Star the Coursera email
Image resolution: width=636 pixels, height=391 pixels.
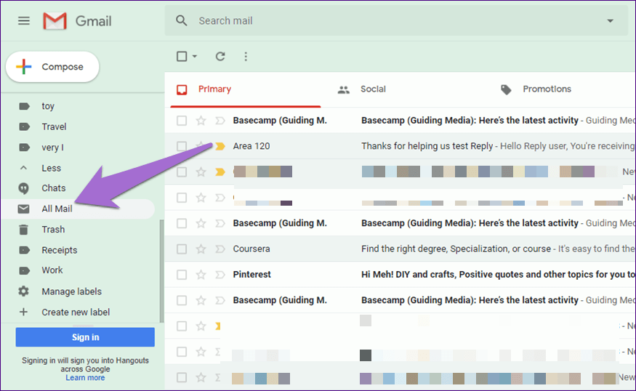point(201,249)
